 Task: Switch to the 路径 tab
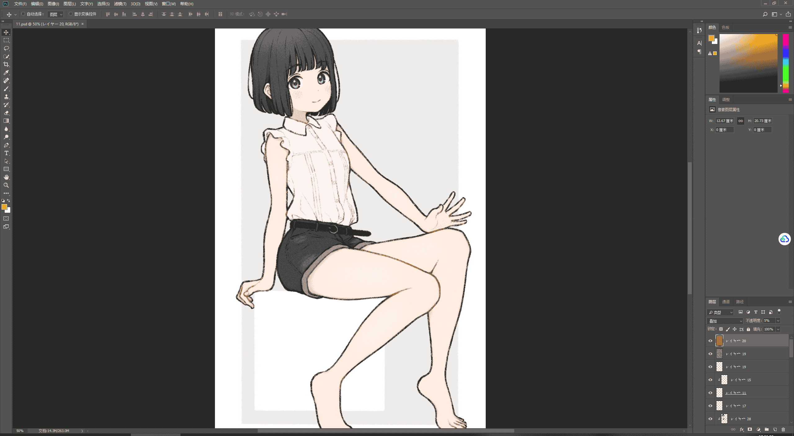[740, 302]
